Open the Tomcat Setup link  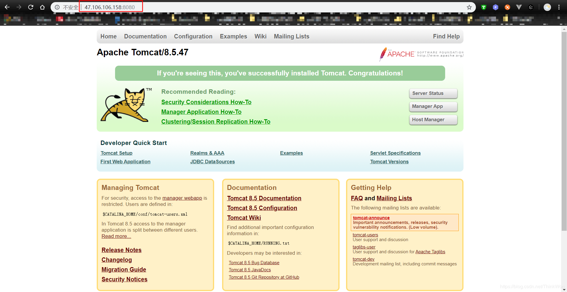[x=116, y=153]
